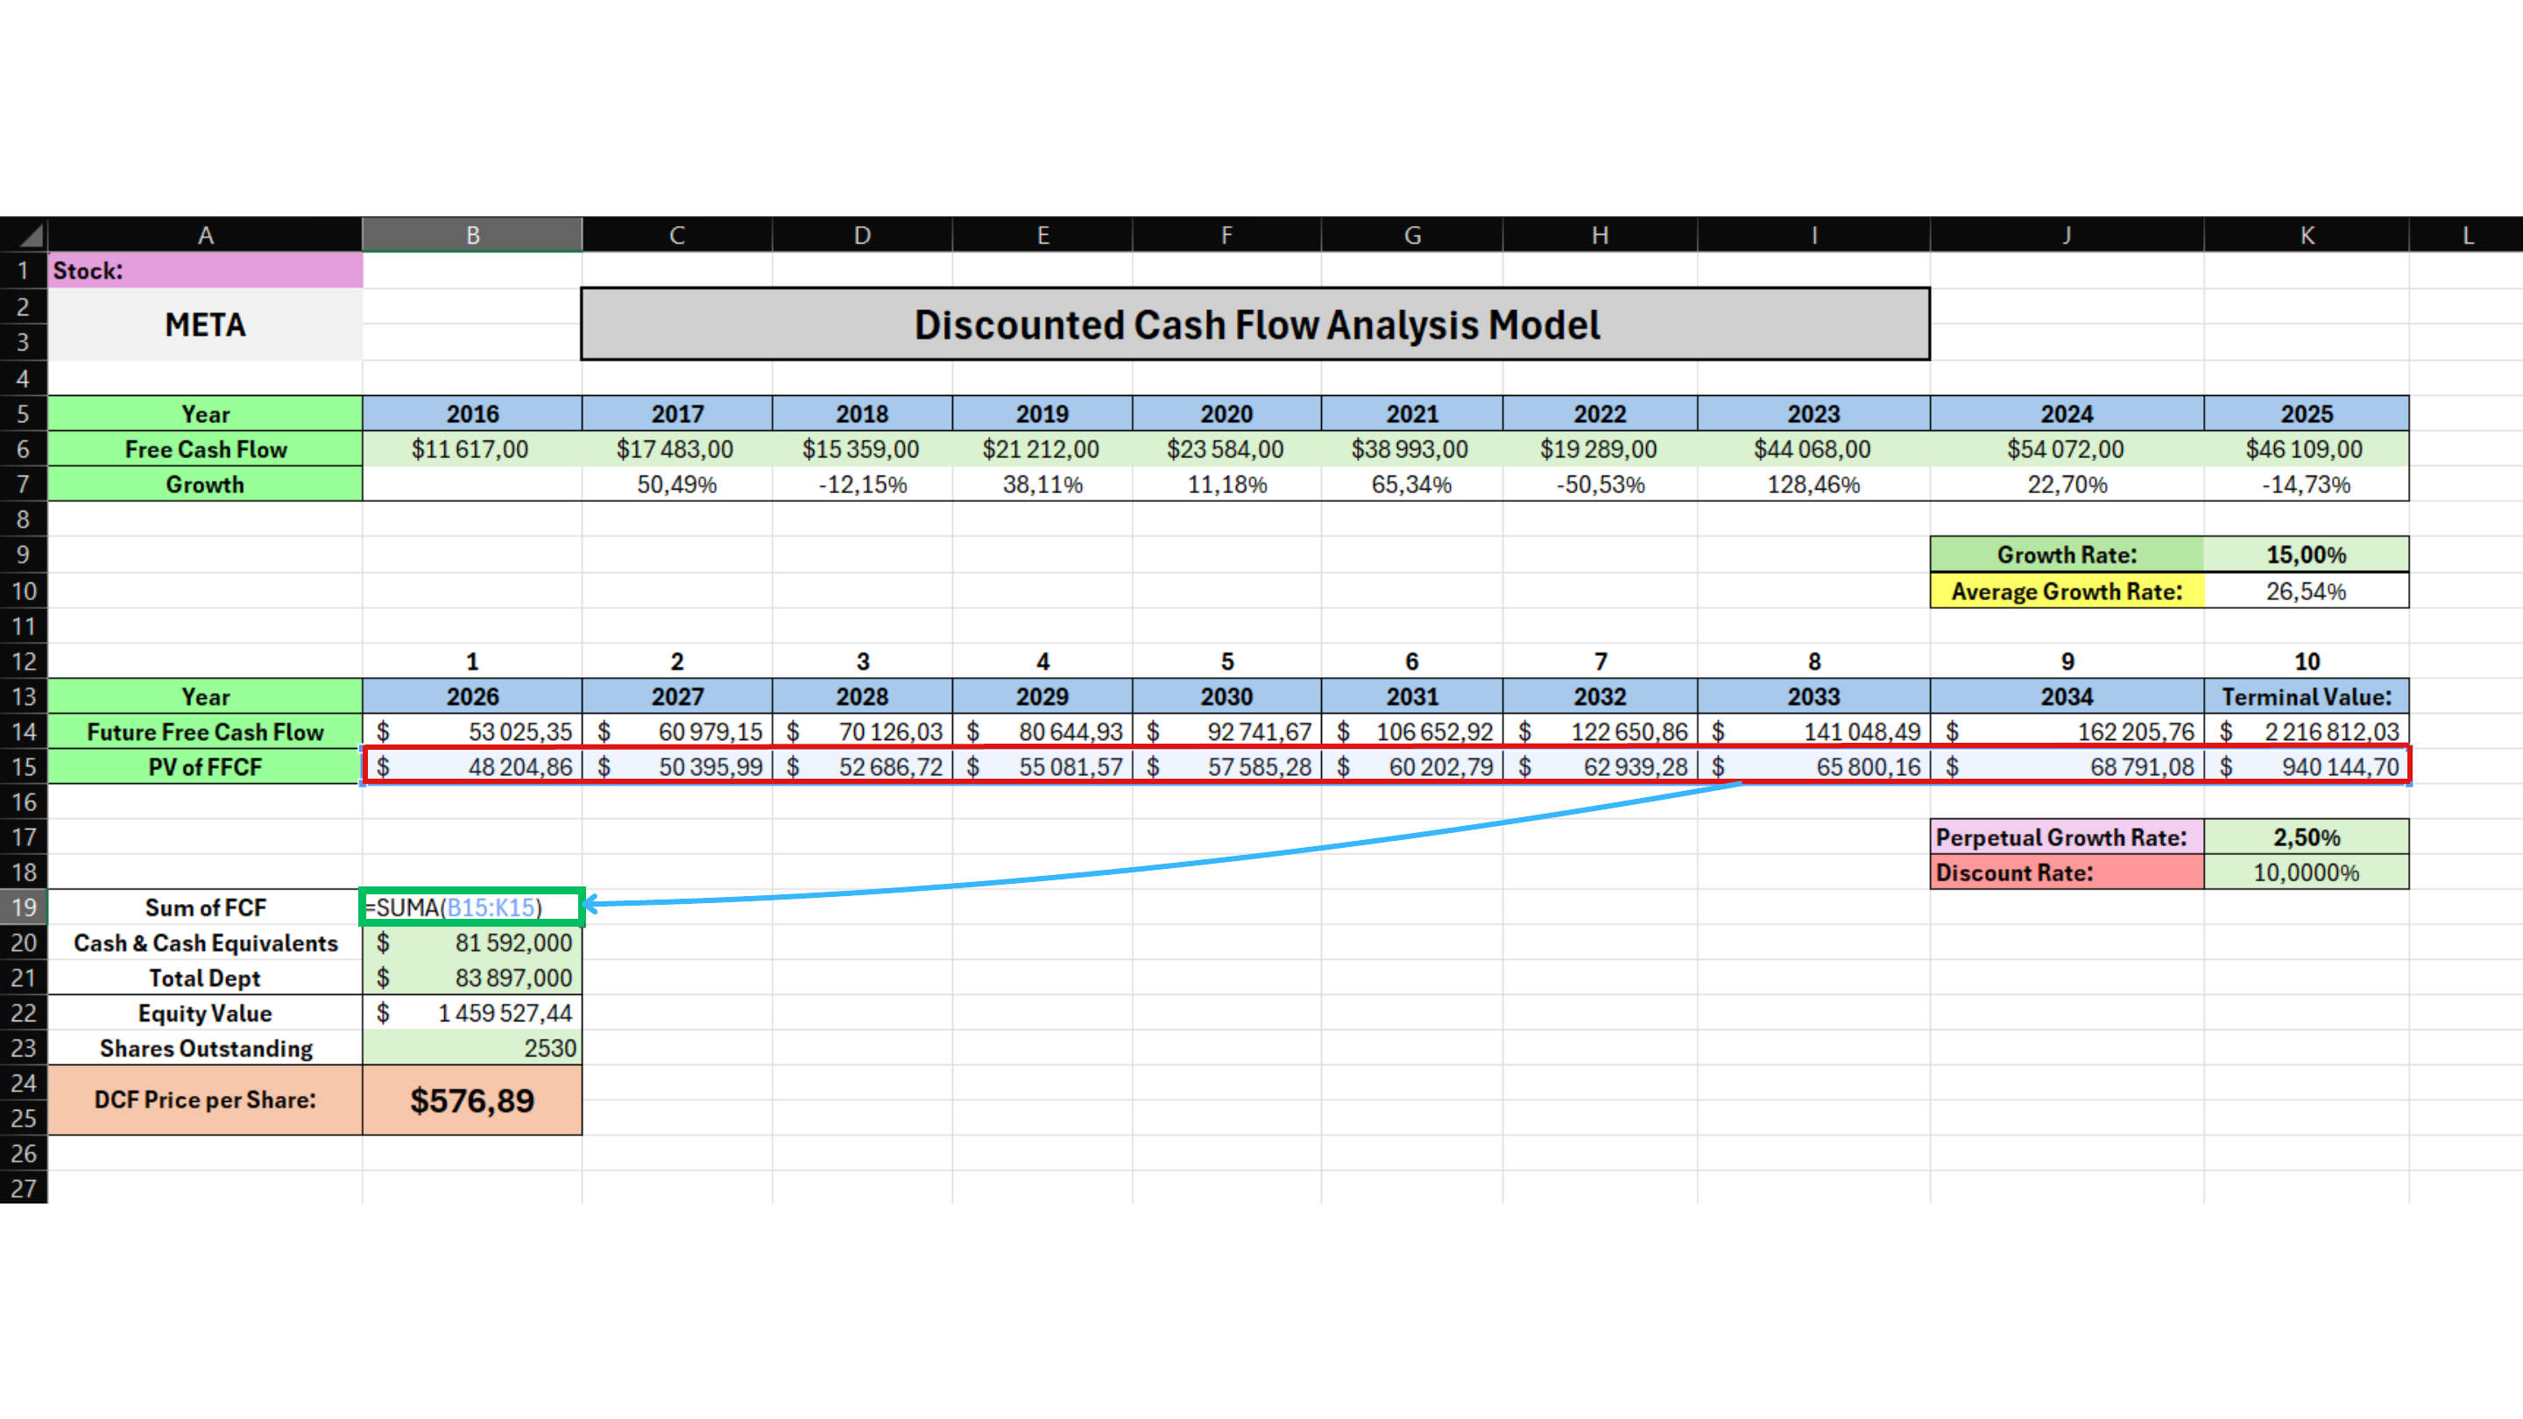Click 2016 free cash flow $11 617,00
The height and width of the screenshot is (1419, 2523).
click(x=472, y=448)
